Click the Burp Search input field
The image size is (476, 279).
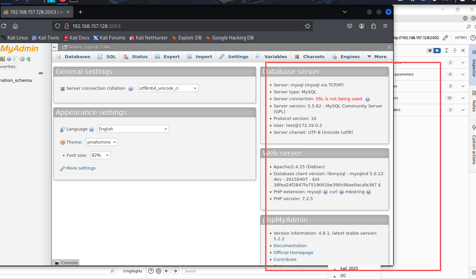coord(255,271)
